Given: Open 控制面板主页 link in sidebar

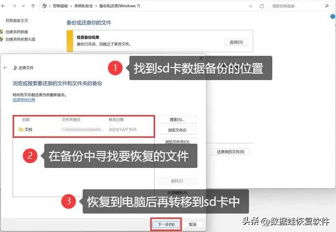Looking at the screenshot, I should [17, 21].
